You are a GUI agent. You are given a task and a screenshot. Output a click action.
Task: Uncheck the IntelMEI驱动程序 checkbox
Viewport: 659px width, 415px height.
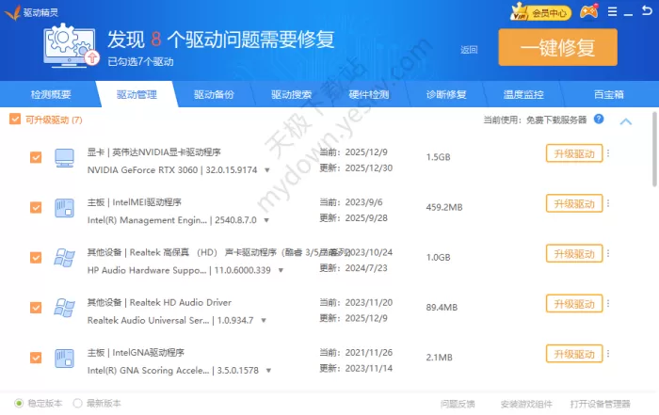click(x=36, y=207)
